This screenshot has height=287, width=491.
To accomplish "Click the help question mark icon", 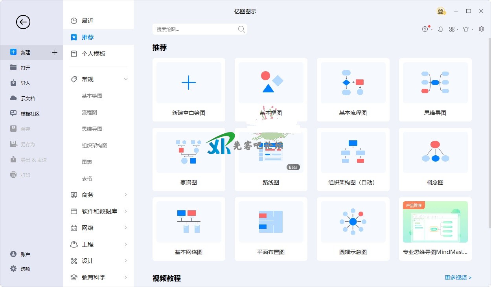I will (425, 29).
